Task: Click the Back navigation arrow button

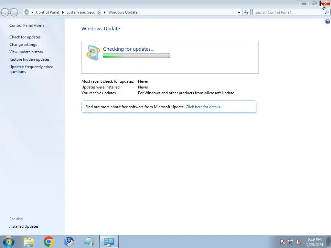Action: [5, 12]
